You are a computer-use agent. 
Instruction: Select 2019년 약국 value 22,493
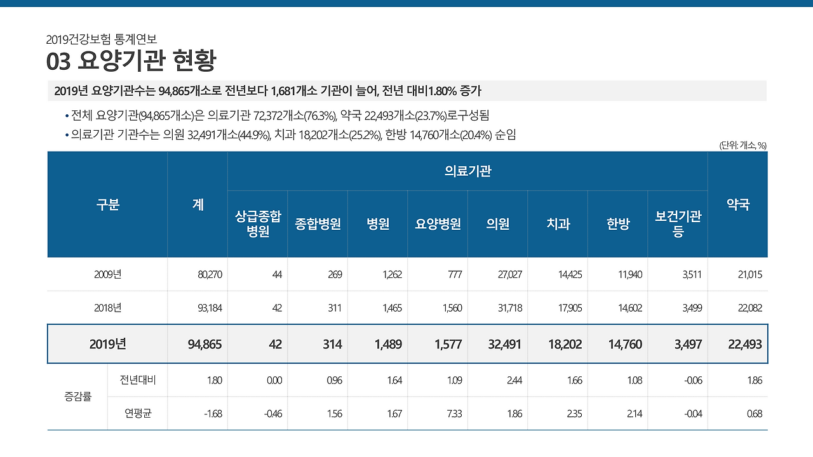click(744, 344)
